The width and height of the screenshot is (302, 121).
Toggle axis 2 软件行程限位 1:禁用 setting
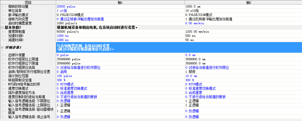pyautogui.click(x=243, y=72)
